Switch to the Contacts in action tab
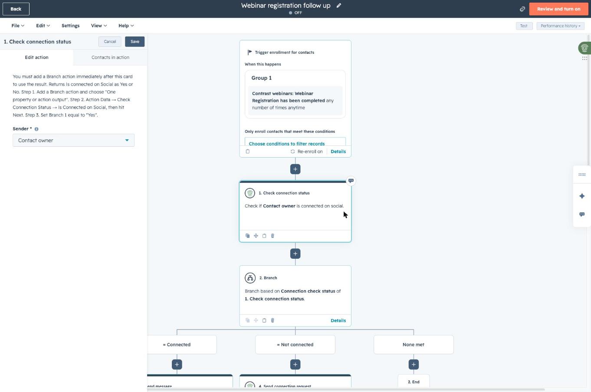 click(x=110, y=57)
